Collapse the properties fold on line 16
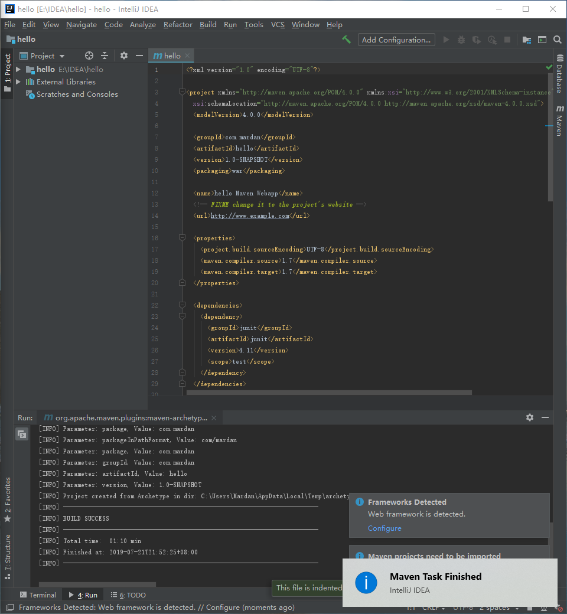 click(182, 238)
